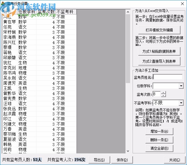Click the 不监考科 column header
The image size is (187, 165).
click(x=66, y=12)
